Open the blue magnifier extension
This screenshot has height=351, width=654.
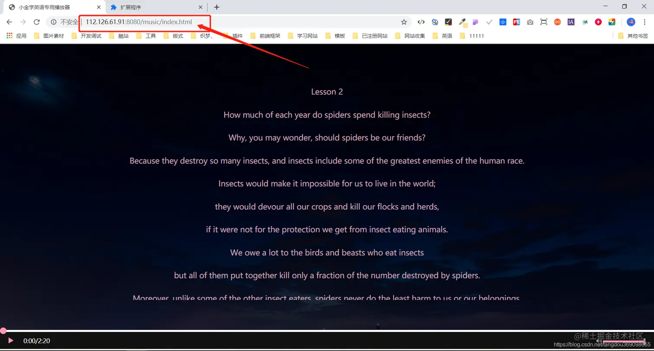(x=435, y=22)
